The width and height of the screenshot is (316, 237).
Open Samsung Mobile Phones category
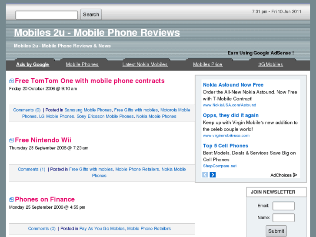click(x=88, y=110)
